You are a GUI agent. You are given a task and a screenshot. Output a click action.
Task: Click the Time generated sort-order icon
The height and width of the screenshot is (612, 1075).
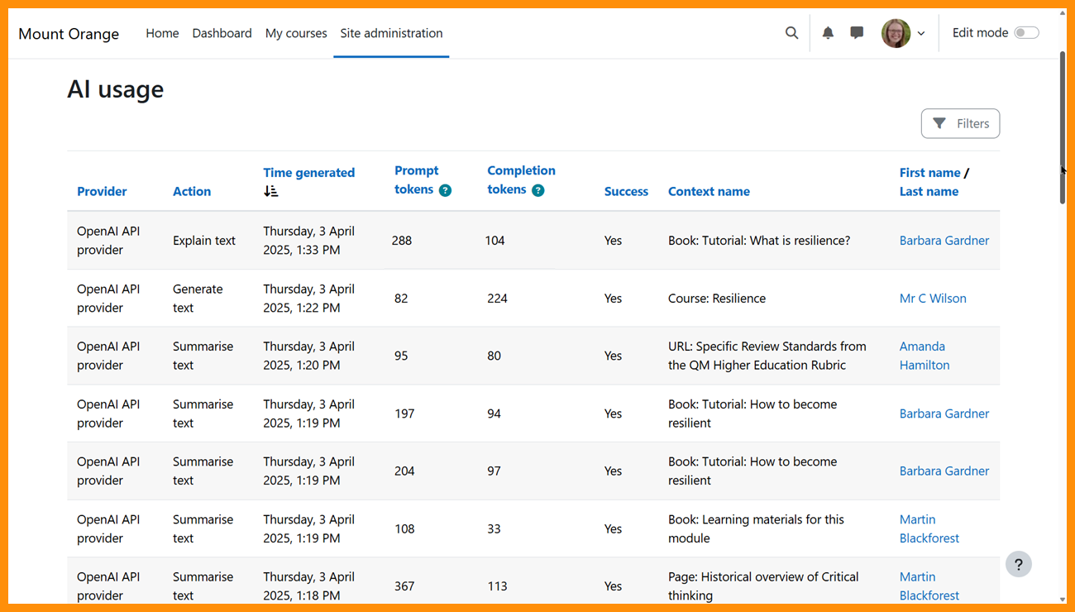pyautogui.click(x=270, y=191)
